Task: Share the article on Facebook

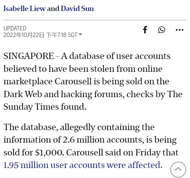Action: (145, 30)
